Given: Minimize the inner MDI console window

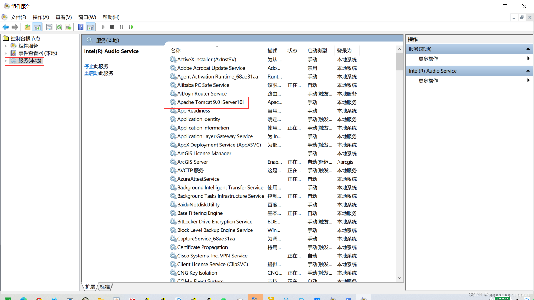Looking at the screenshot, I should click(x=514, y=18).
